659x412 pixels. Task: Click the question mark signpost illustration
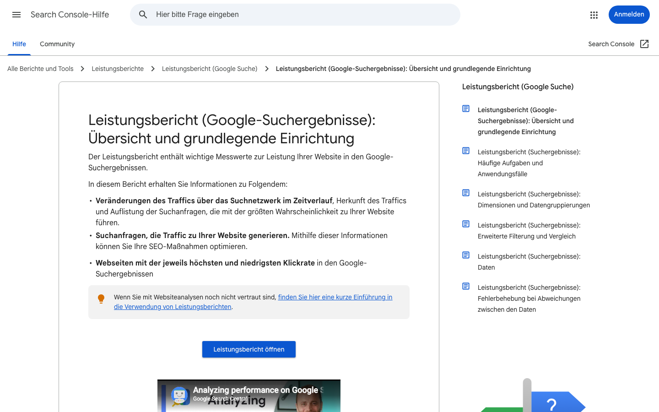coord(533,396)
